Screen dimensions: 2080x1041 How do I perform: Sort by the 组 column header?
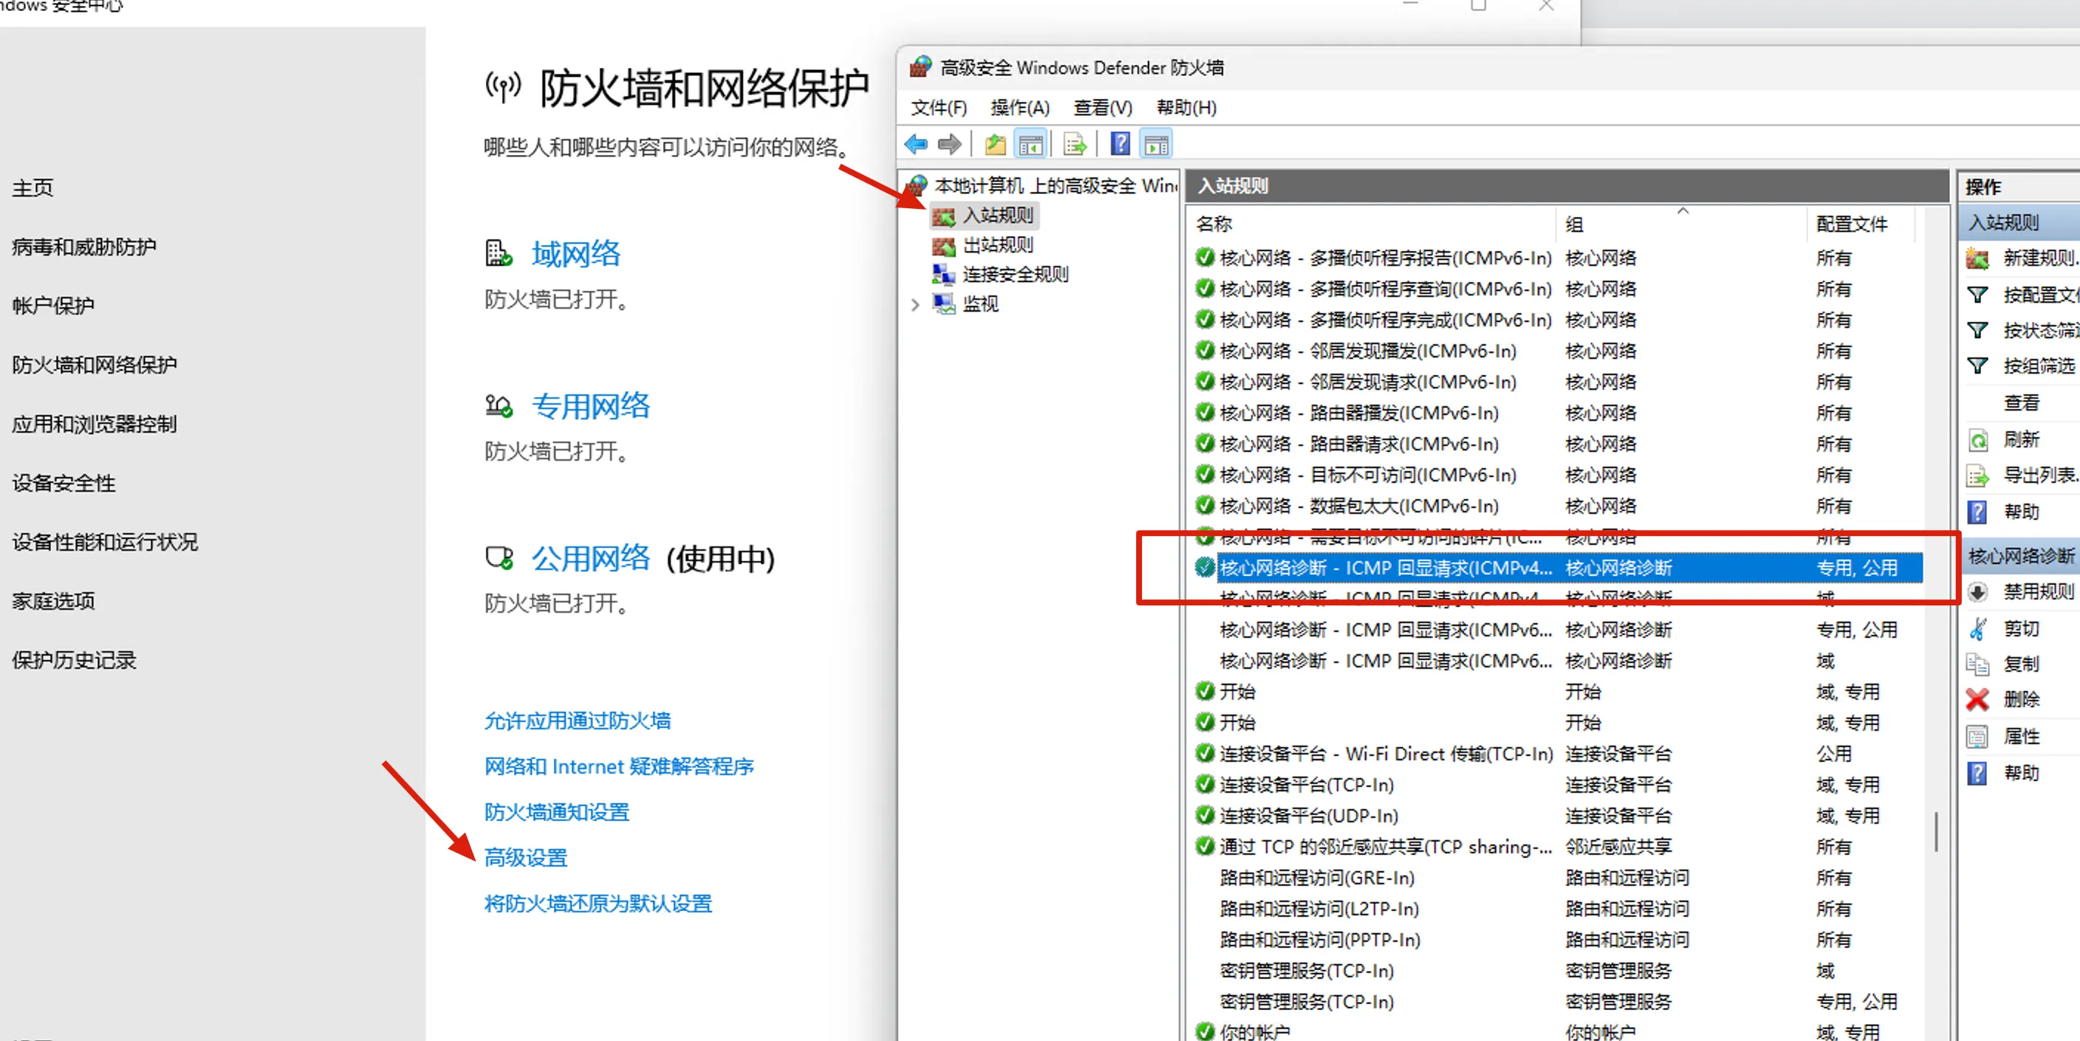1575,224
